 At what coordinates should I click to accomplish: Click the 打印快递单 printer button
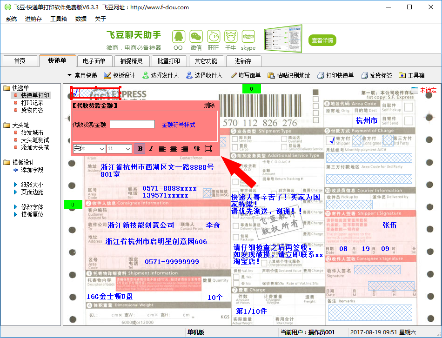(x=335, y=75)
